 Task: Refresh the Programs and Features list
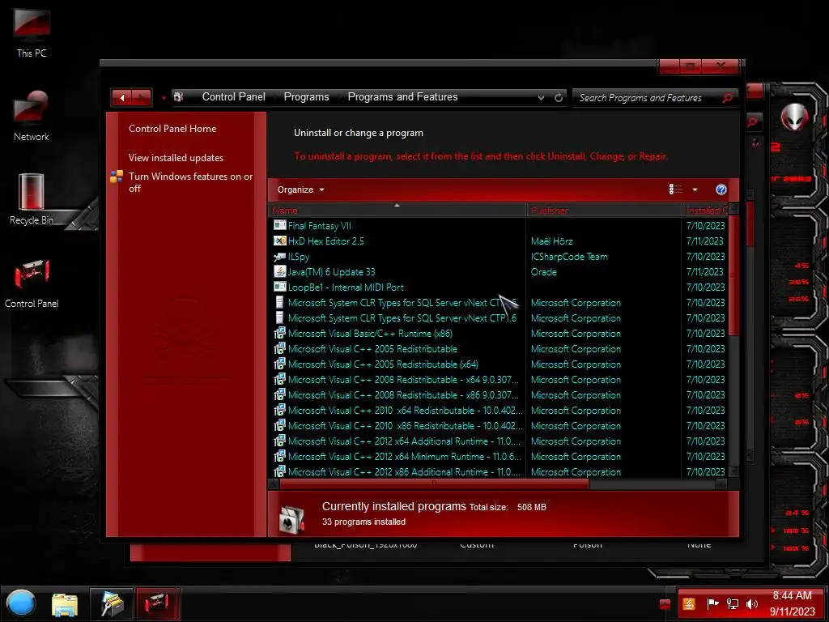point(559,97)
